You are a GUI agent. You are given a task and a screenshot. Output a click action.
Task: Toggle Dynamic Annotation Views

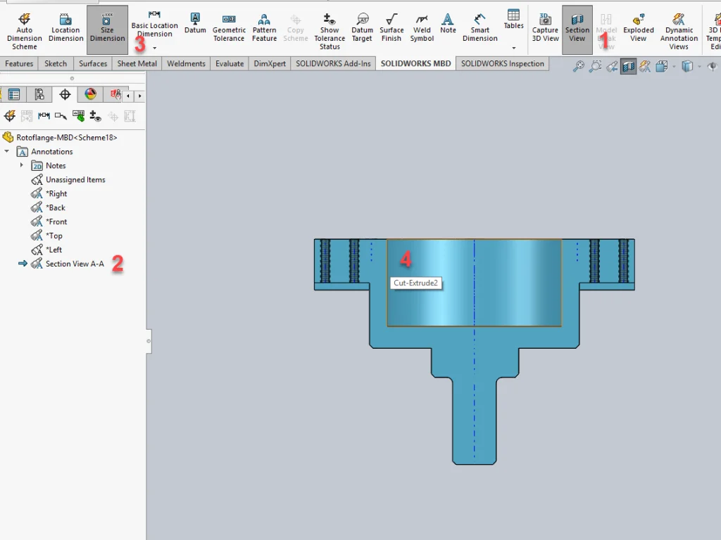pyautogui.click(x=679, y=30)
